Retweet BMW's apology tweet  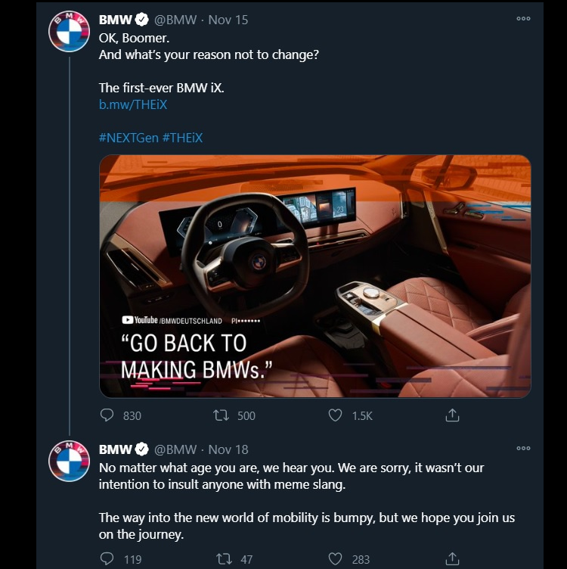pos(225,558)
